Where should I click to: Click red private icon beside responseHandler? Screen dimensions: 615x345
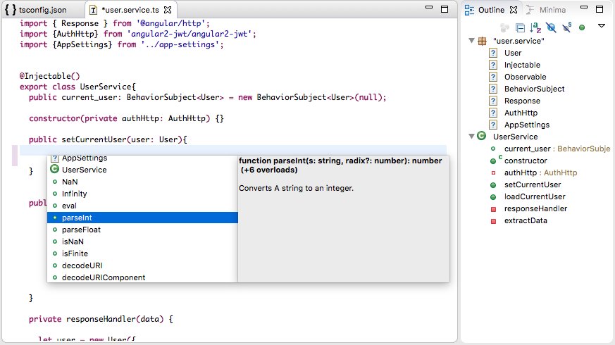click(493, 209)
